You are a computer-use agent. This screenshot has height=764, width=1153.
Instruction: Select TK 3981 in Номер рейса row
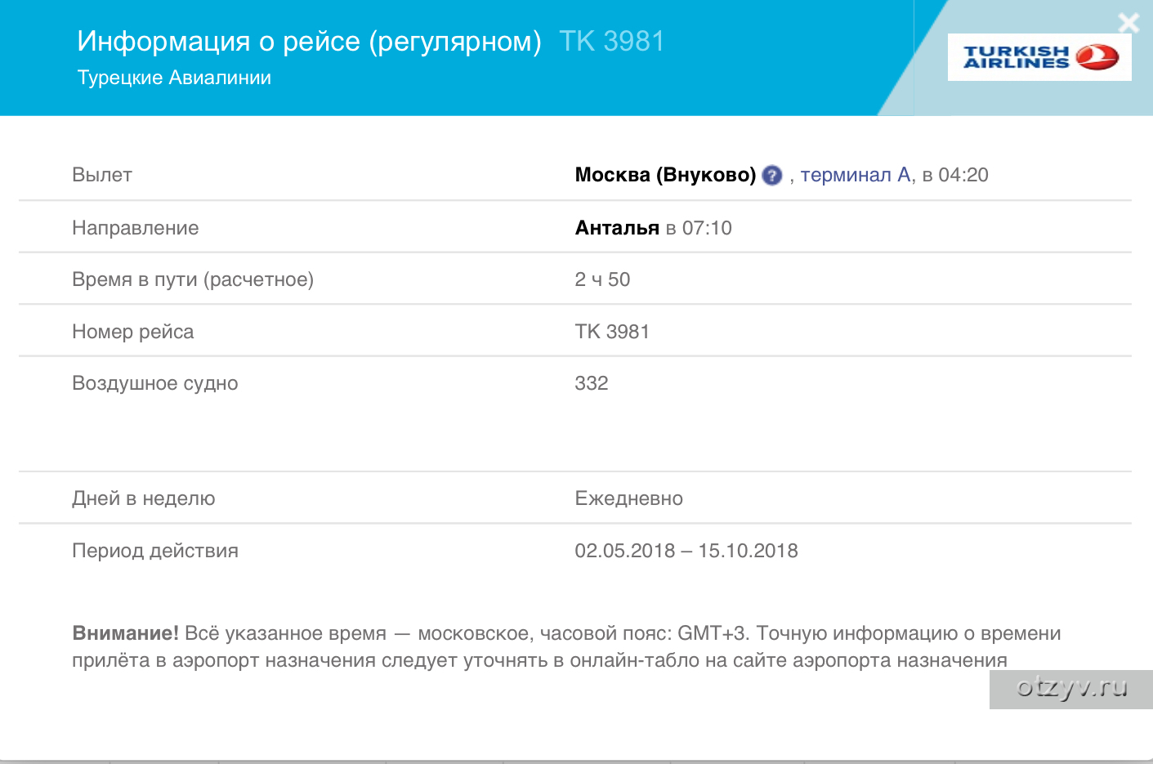point(612,332)
